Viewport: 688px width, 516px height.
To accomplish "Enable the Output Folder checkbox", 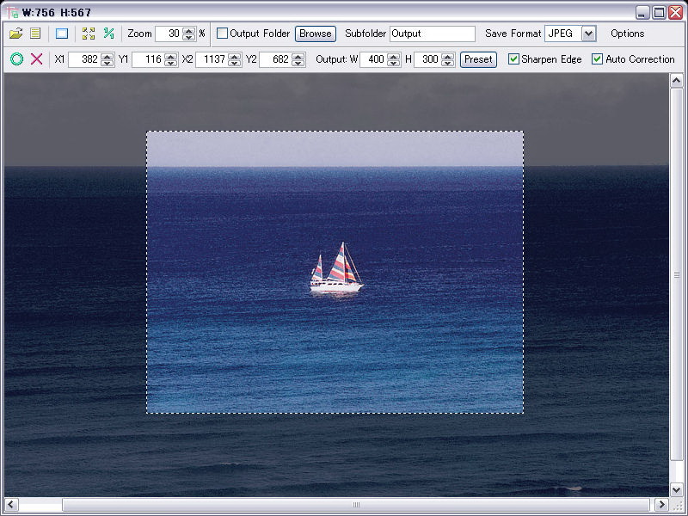I will (x=223, y=34).
